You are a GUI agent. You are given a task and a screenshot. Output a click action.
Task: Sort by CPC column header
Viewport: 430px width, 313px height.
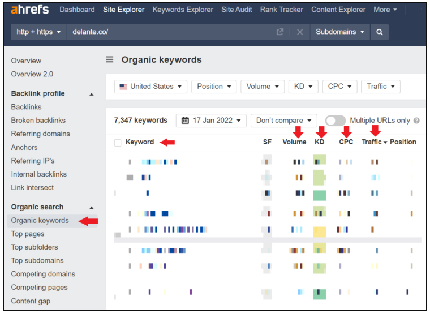tap(346, 142)
